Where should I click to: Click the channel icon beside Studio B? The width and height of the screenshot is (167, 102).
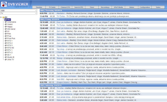[6, 57]
